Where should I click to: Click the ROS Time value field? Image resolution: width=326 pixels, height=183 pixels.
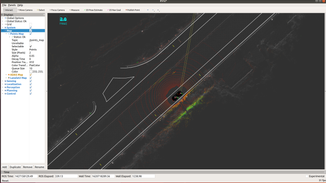tap(26, 176)
